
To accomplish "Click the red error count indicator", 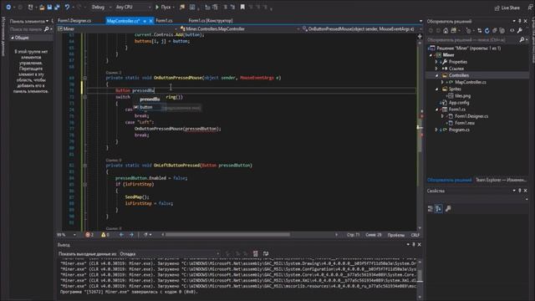I will pyautogui.click(x=89, y=235).
